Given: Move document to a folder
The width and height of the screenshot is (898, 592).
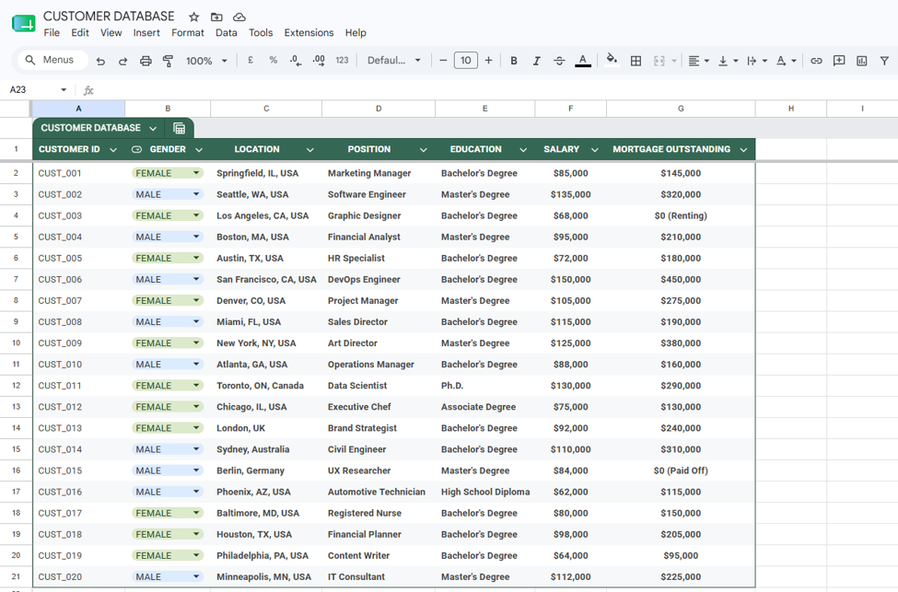Looking at the screenshot, I should (216, 17).
